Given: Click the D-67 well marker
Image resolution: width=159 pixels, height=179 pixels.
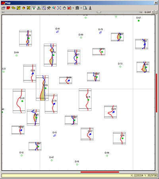Looking at the screenshot, I should tap(139, 21).
